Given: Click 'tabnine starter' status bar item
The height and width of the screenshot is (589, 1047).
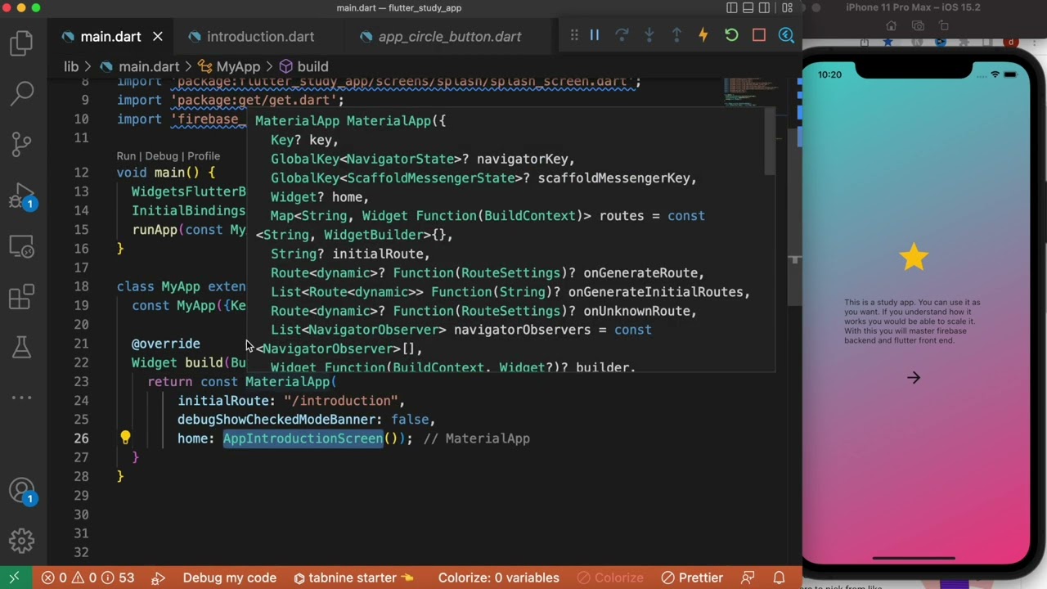Looking at the screenshot, I should pyautogui.click(x=353, y=578).
